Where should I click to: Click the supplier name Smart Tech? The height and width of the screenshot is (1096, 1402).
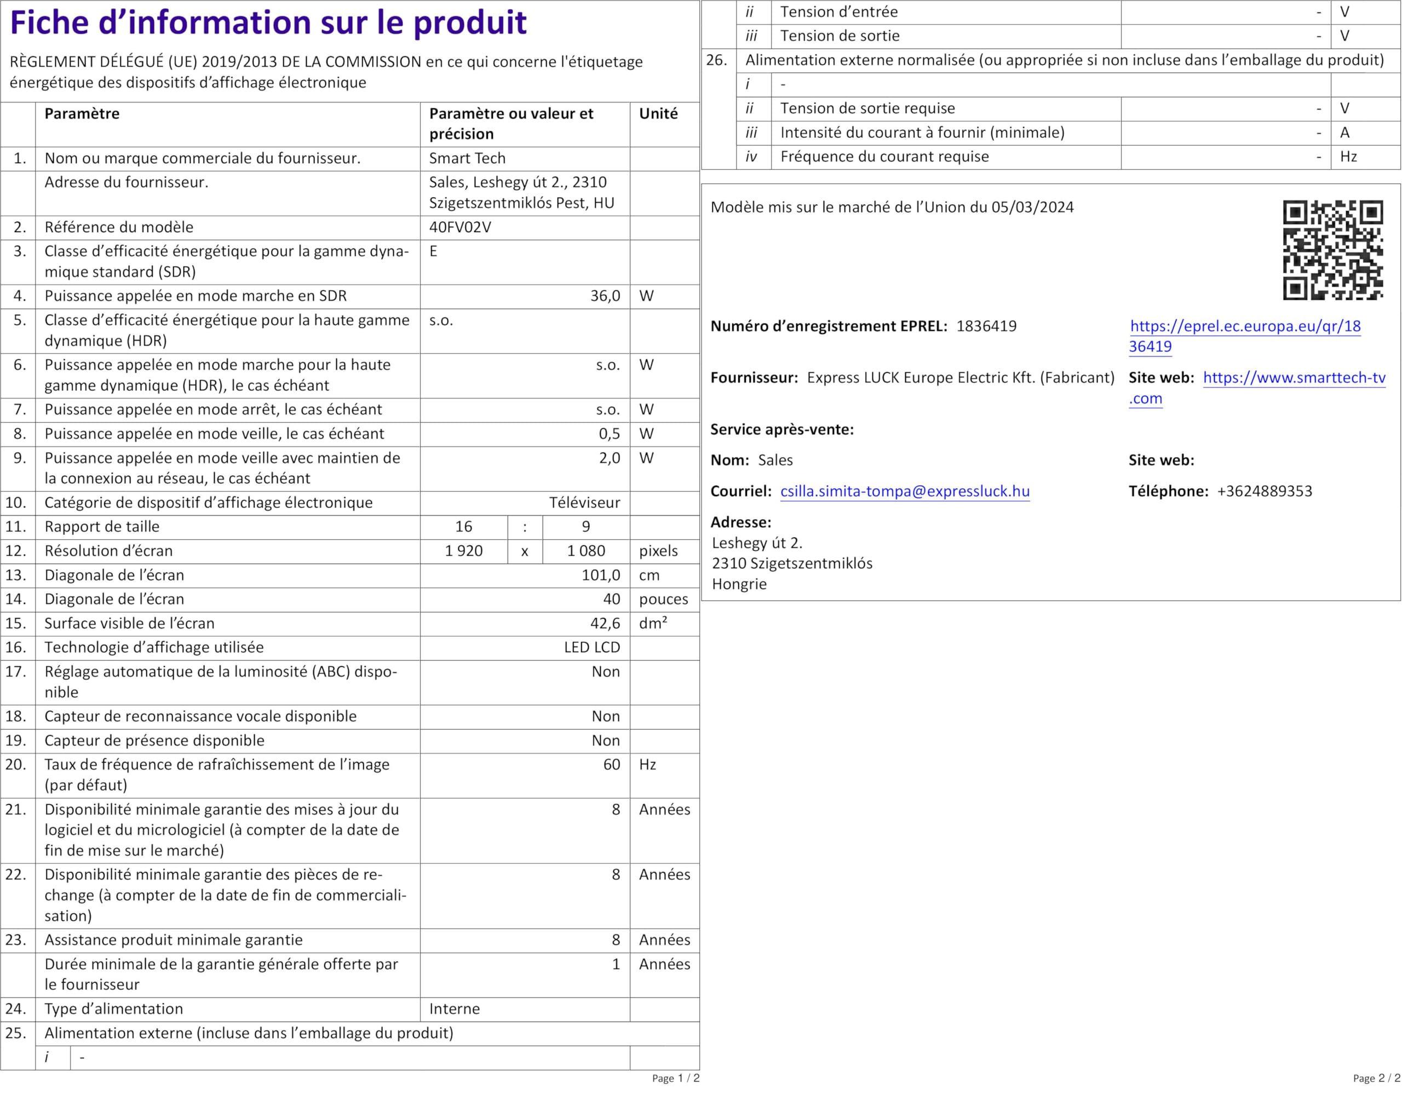pos(467,159)
